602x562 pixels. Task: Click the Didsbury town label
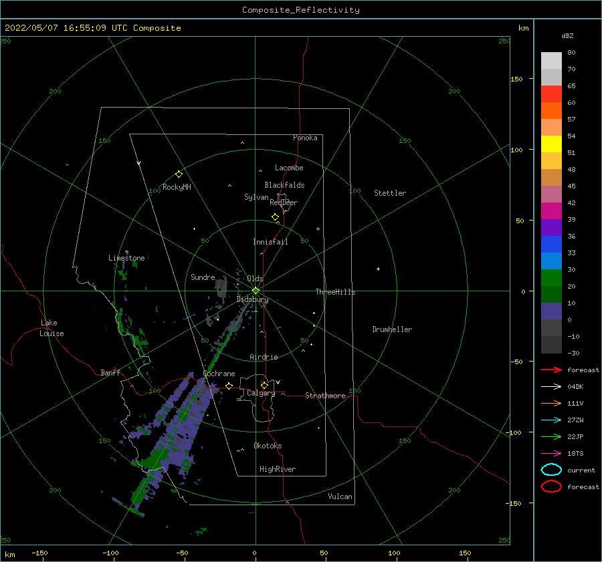coord(252,299)
